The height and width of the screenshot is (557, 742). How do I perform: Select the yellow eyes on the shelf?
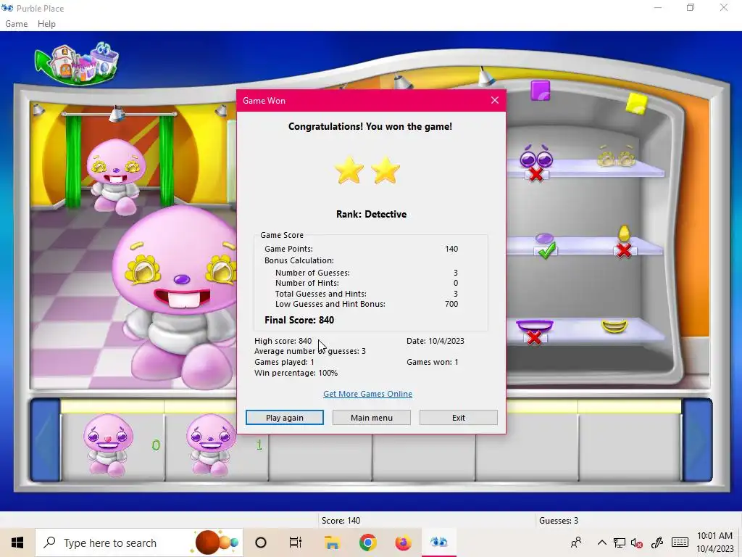(x=616, y=157)
